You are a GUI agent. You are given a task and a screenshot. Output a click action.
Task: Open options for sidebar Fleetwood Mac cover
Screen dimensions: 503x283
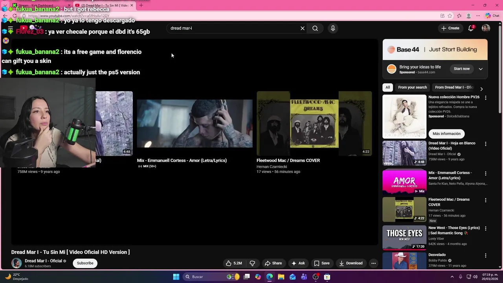(x=486, y=200)
